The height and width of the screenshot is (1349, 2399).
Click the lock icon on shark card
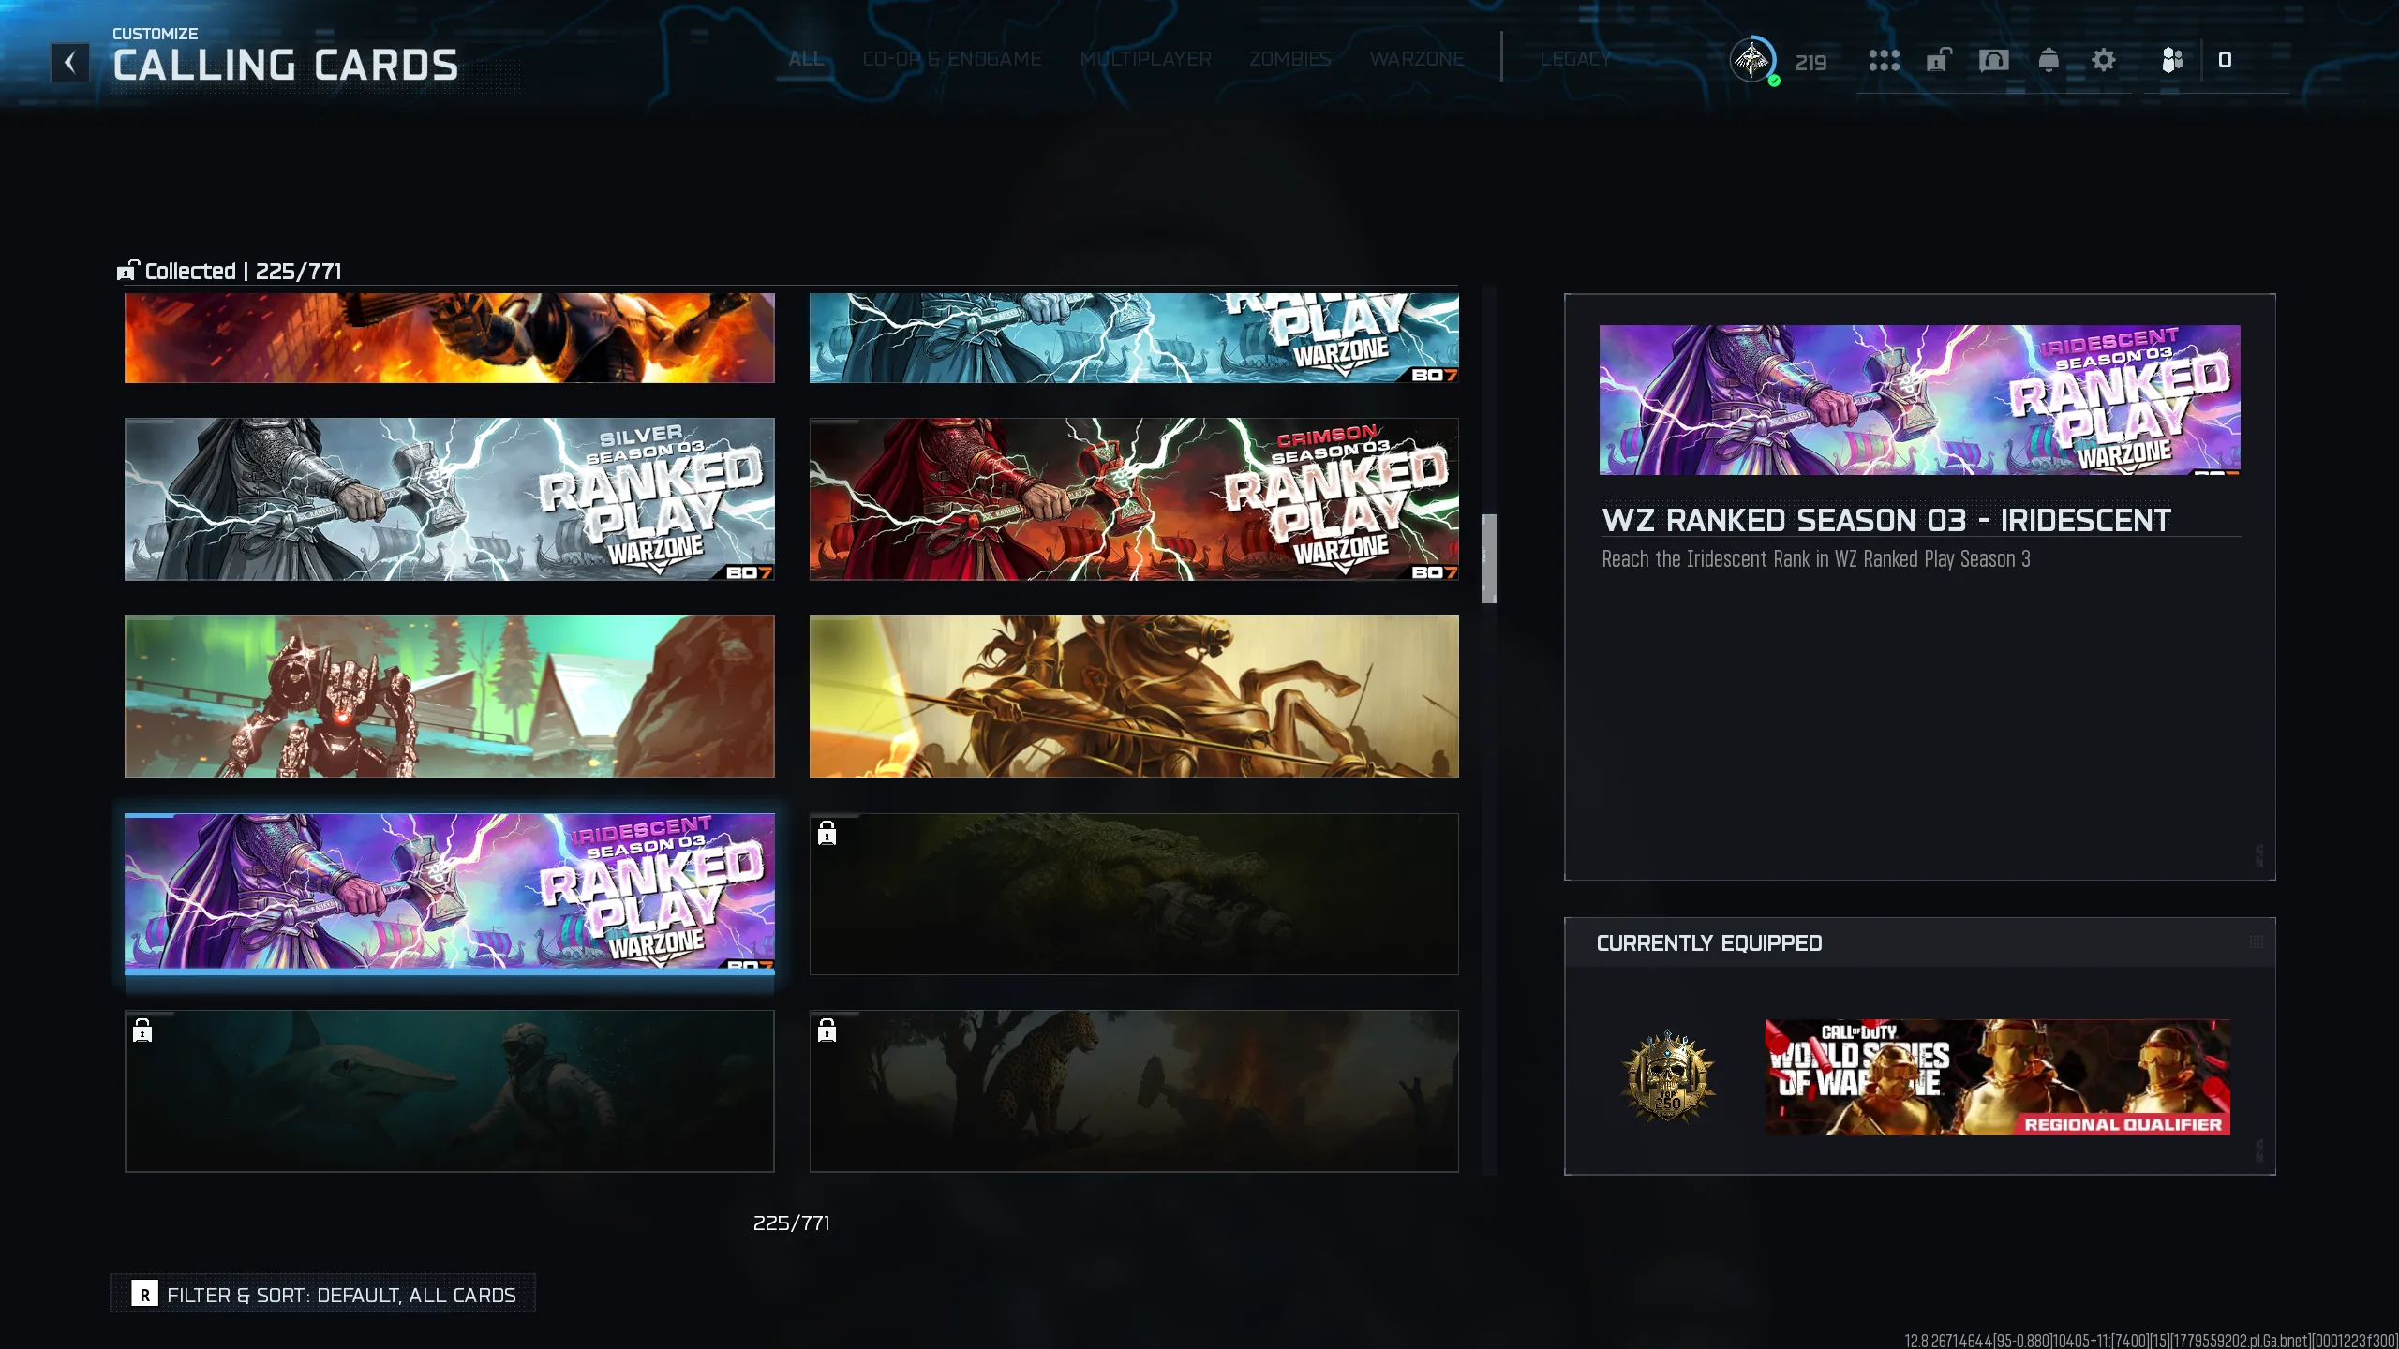coord(142,1030)
